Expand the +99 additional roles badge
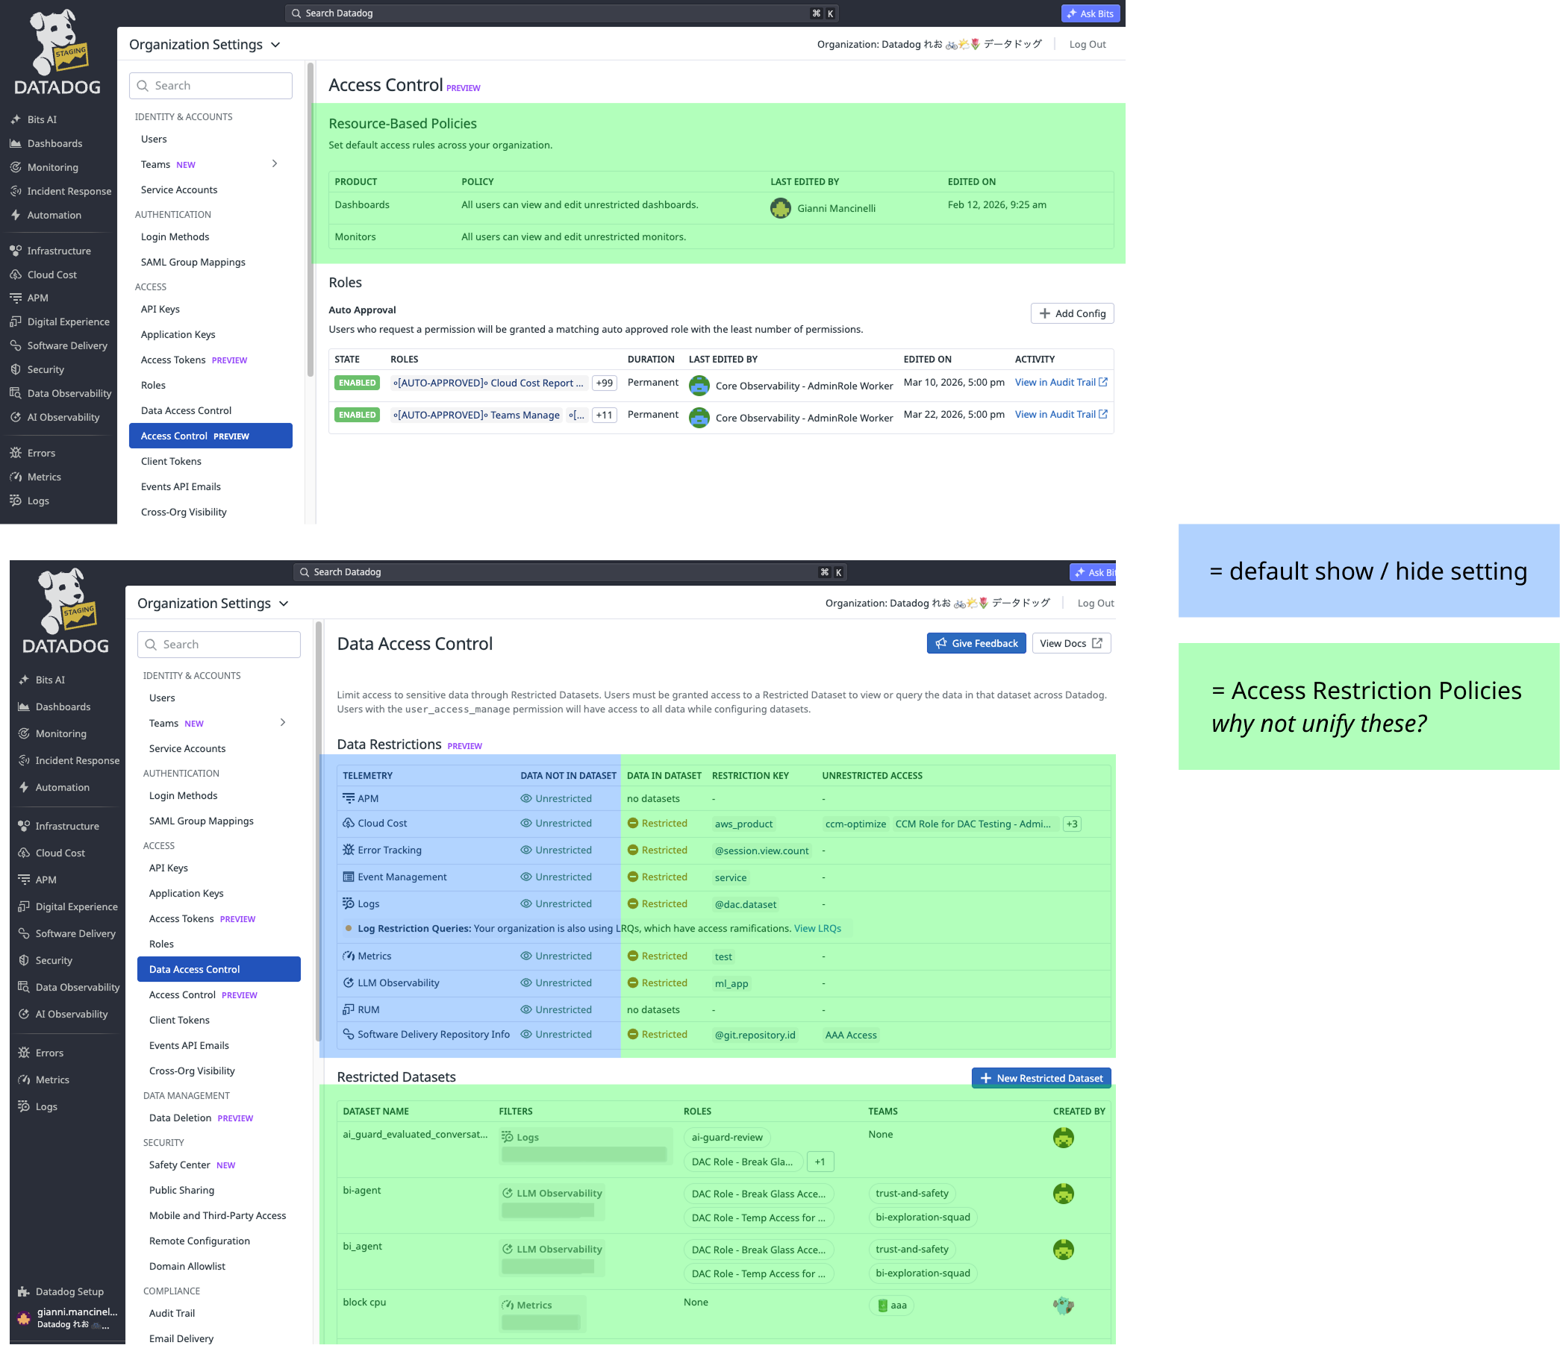The height and width of the screenshot is (1345, 1560). 604,383
